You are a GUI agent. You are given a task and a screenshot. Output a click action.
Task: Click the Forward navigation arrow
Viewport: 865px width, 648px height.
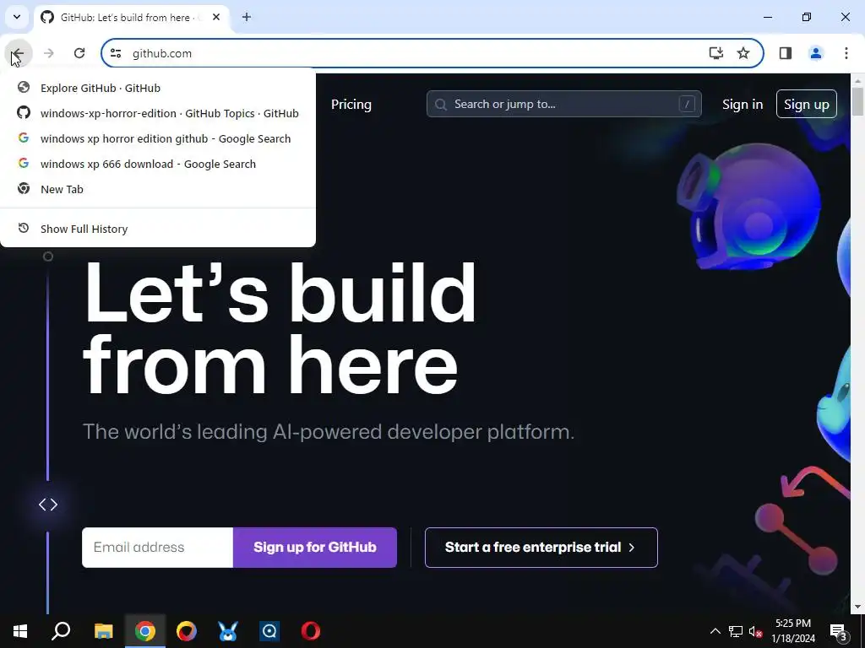[x=48, y=53]
